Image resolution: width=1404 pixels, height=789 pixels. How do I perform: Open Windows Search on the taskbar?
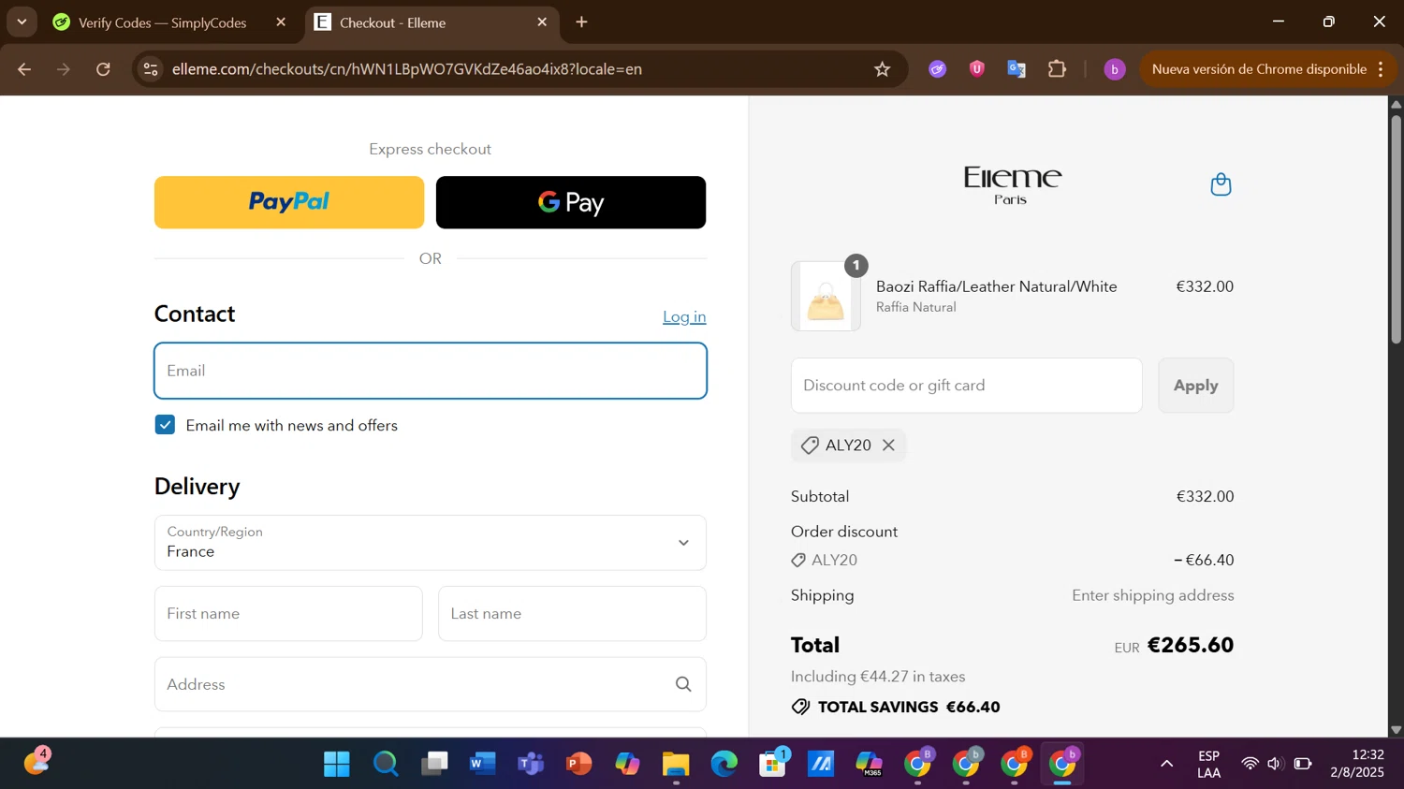[386, 765]
